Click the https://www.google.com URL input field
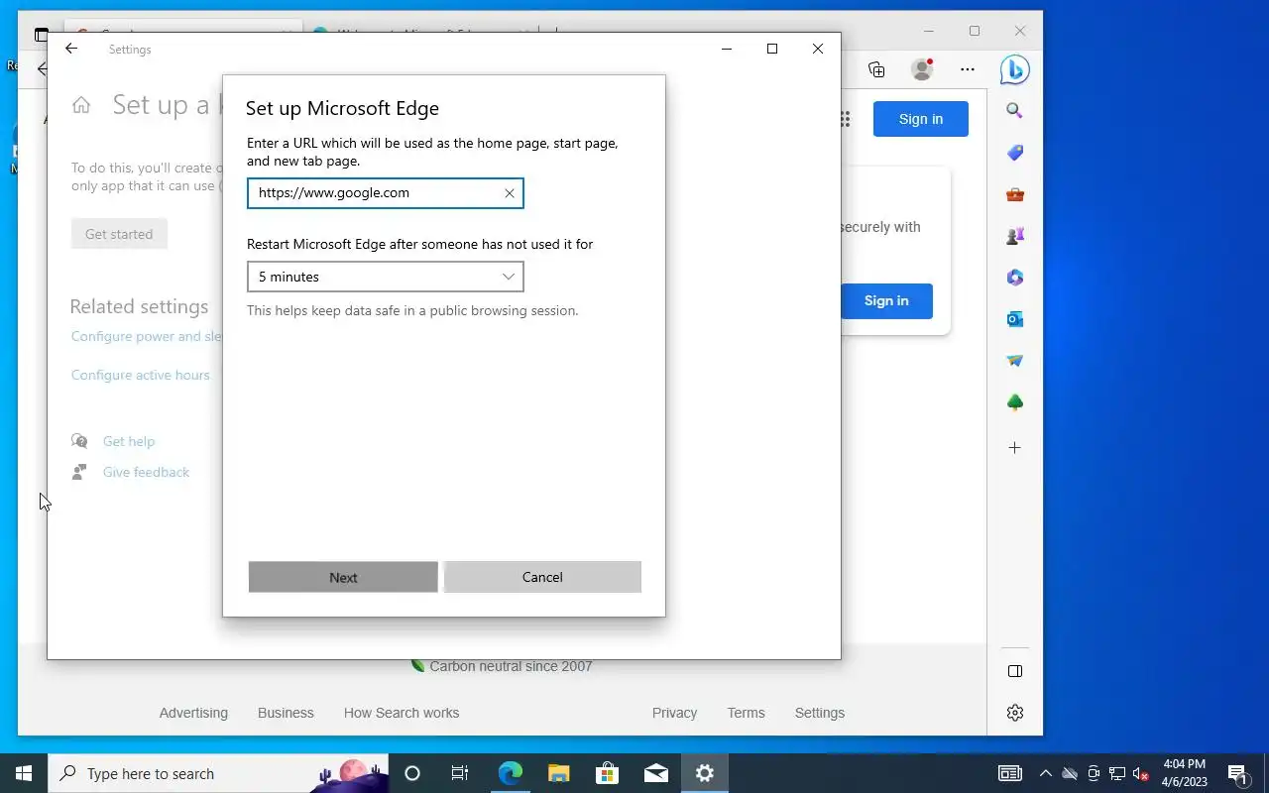 385,193
